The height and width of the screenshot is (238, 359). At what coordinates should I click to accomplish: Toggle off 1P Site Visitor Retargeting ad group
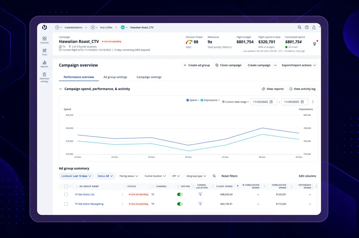click(180, 204)
